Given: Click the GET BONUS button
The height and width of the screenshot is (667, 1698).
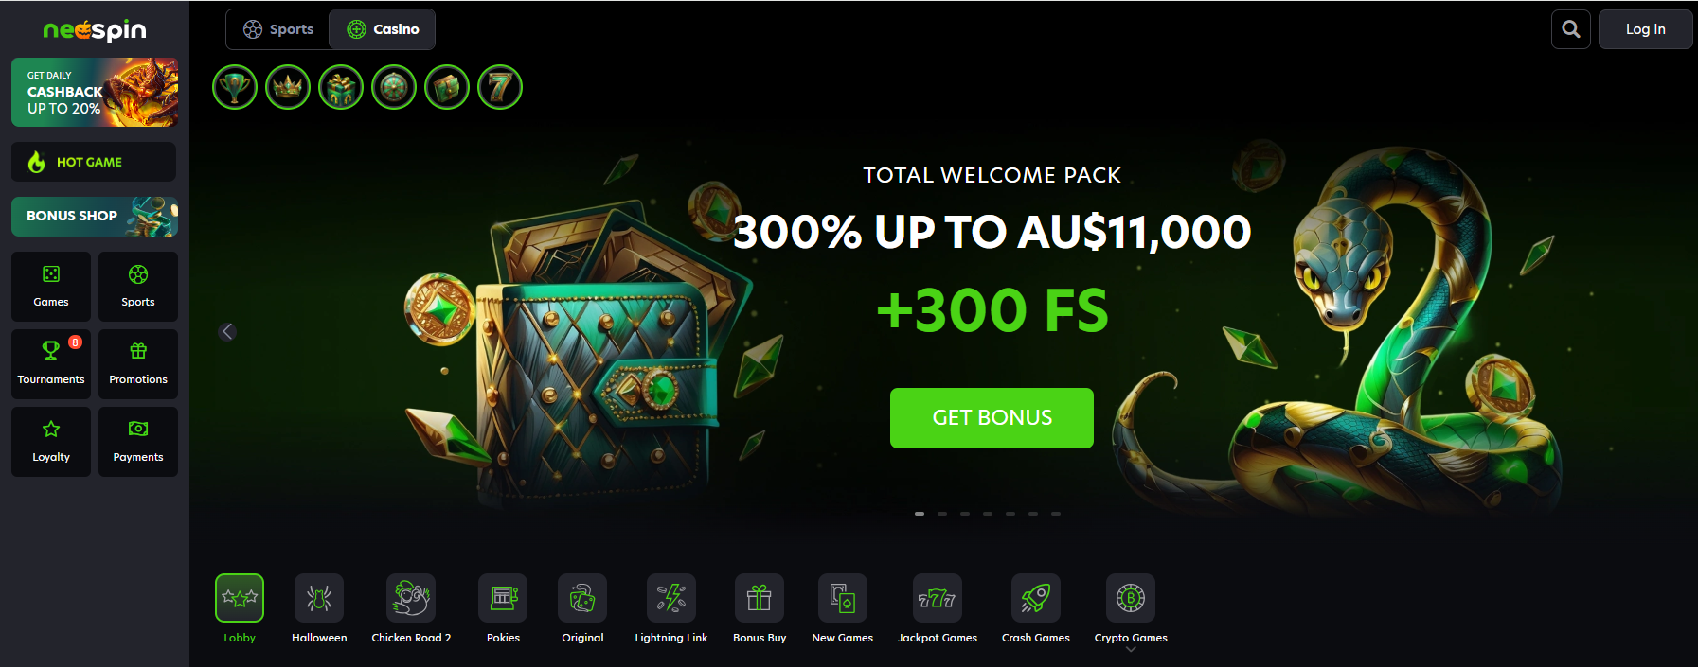Looking at the screenshot, I should (x=992, y=418).
